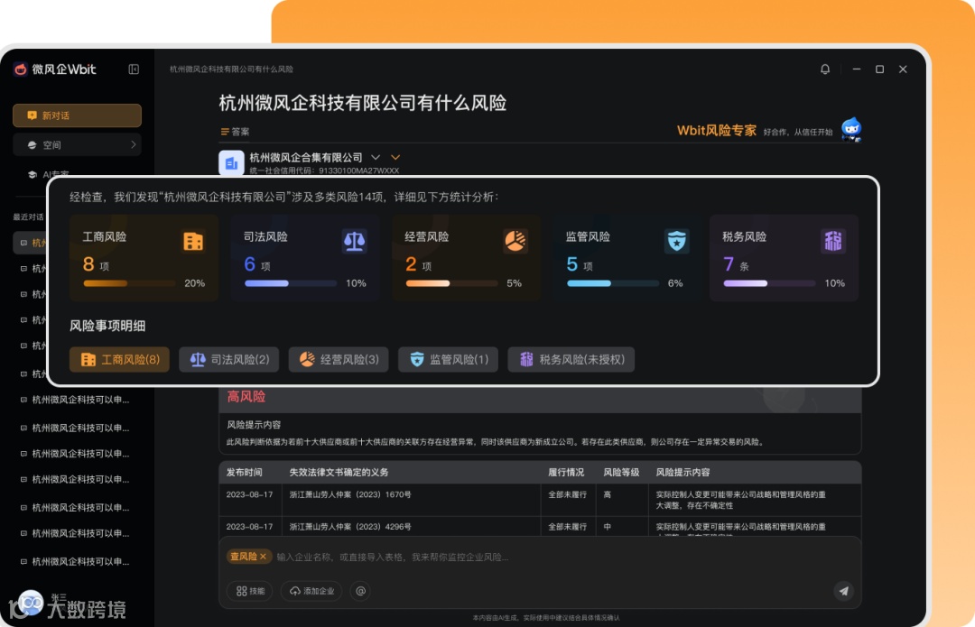Click the 税务风险 7 条 summary card
Viewport: 975px width, 627px height.
pyautogui.click(x=784, y=258)
